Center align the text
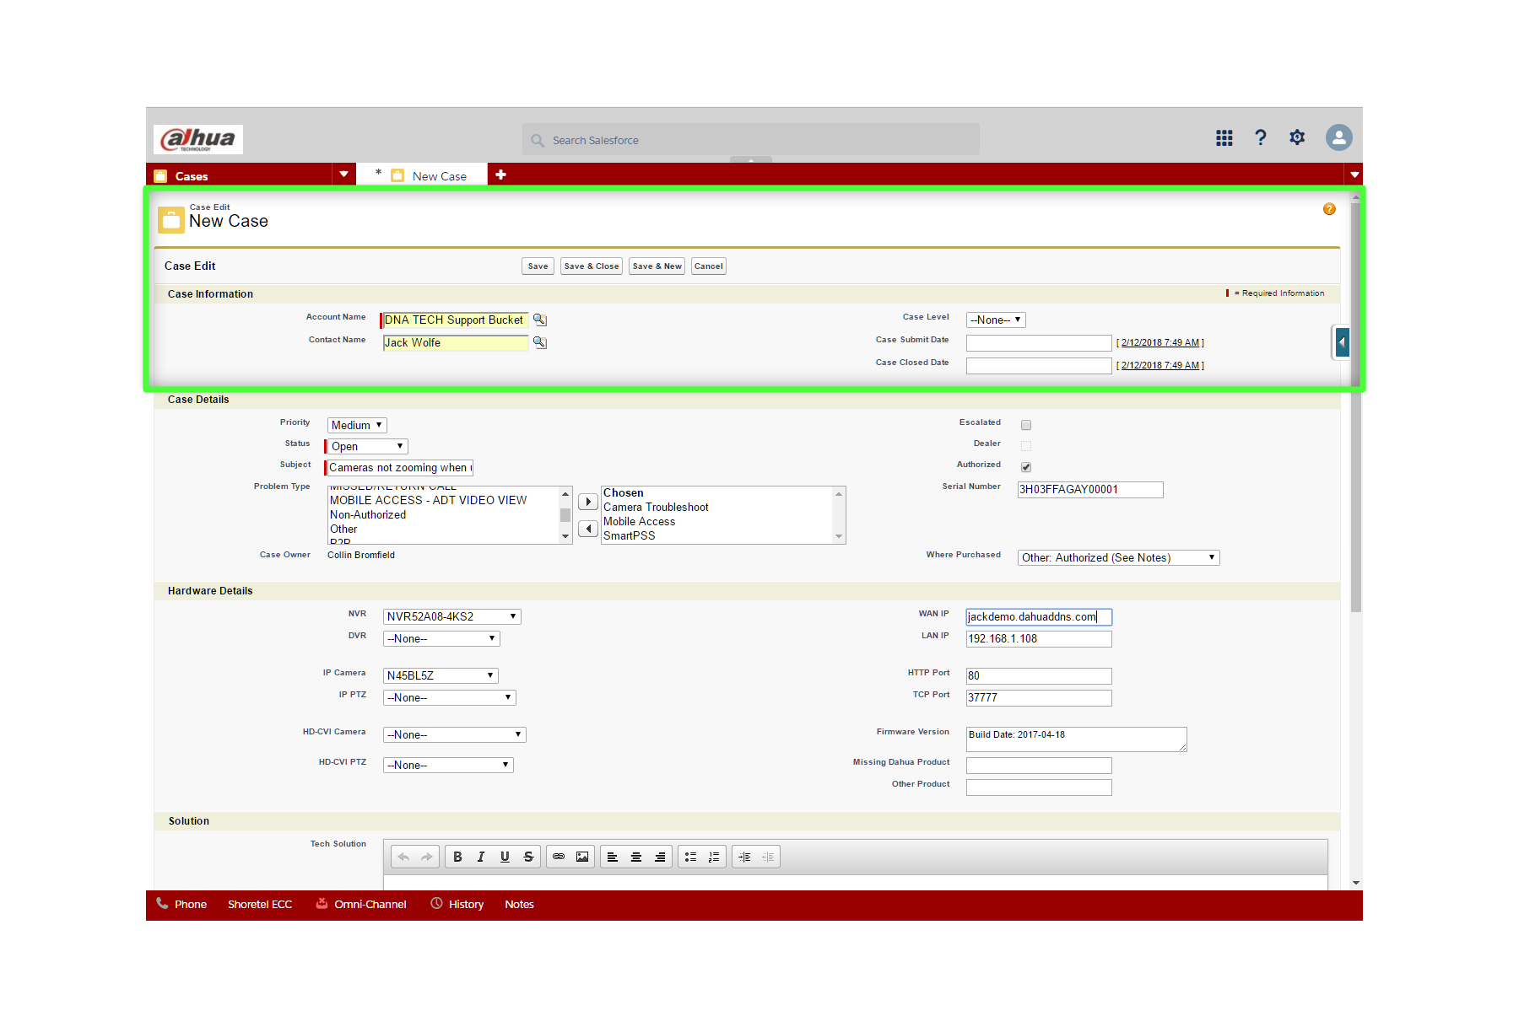 point(636,857)
